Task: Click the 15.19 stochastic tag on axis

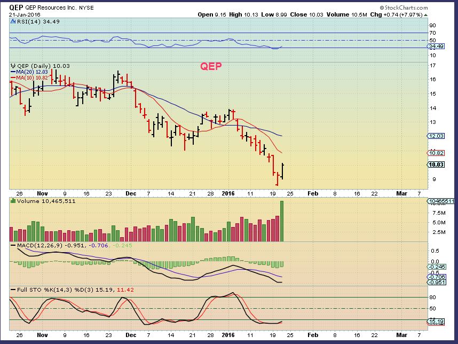Action: tap(436, 322)
